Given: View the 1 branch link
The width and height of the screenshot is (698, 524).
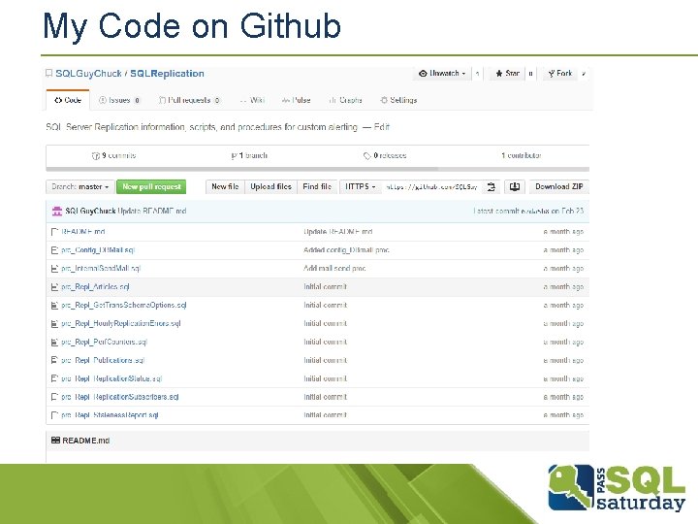Looking at the screenshot, I should (x=249, y=155).
